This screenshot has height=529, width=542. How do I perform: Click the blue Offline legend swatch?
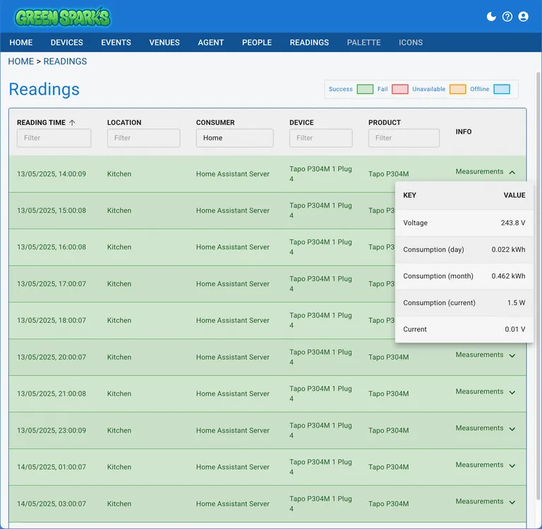(501, 90)
